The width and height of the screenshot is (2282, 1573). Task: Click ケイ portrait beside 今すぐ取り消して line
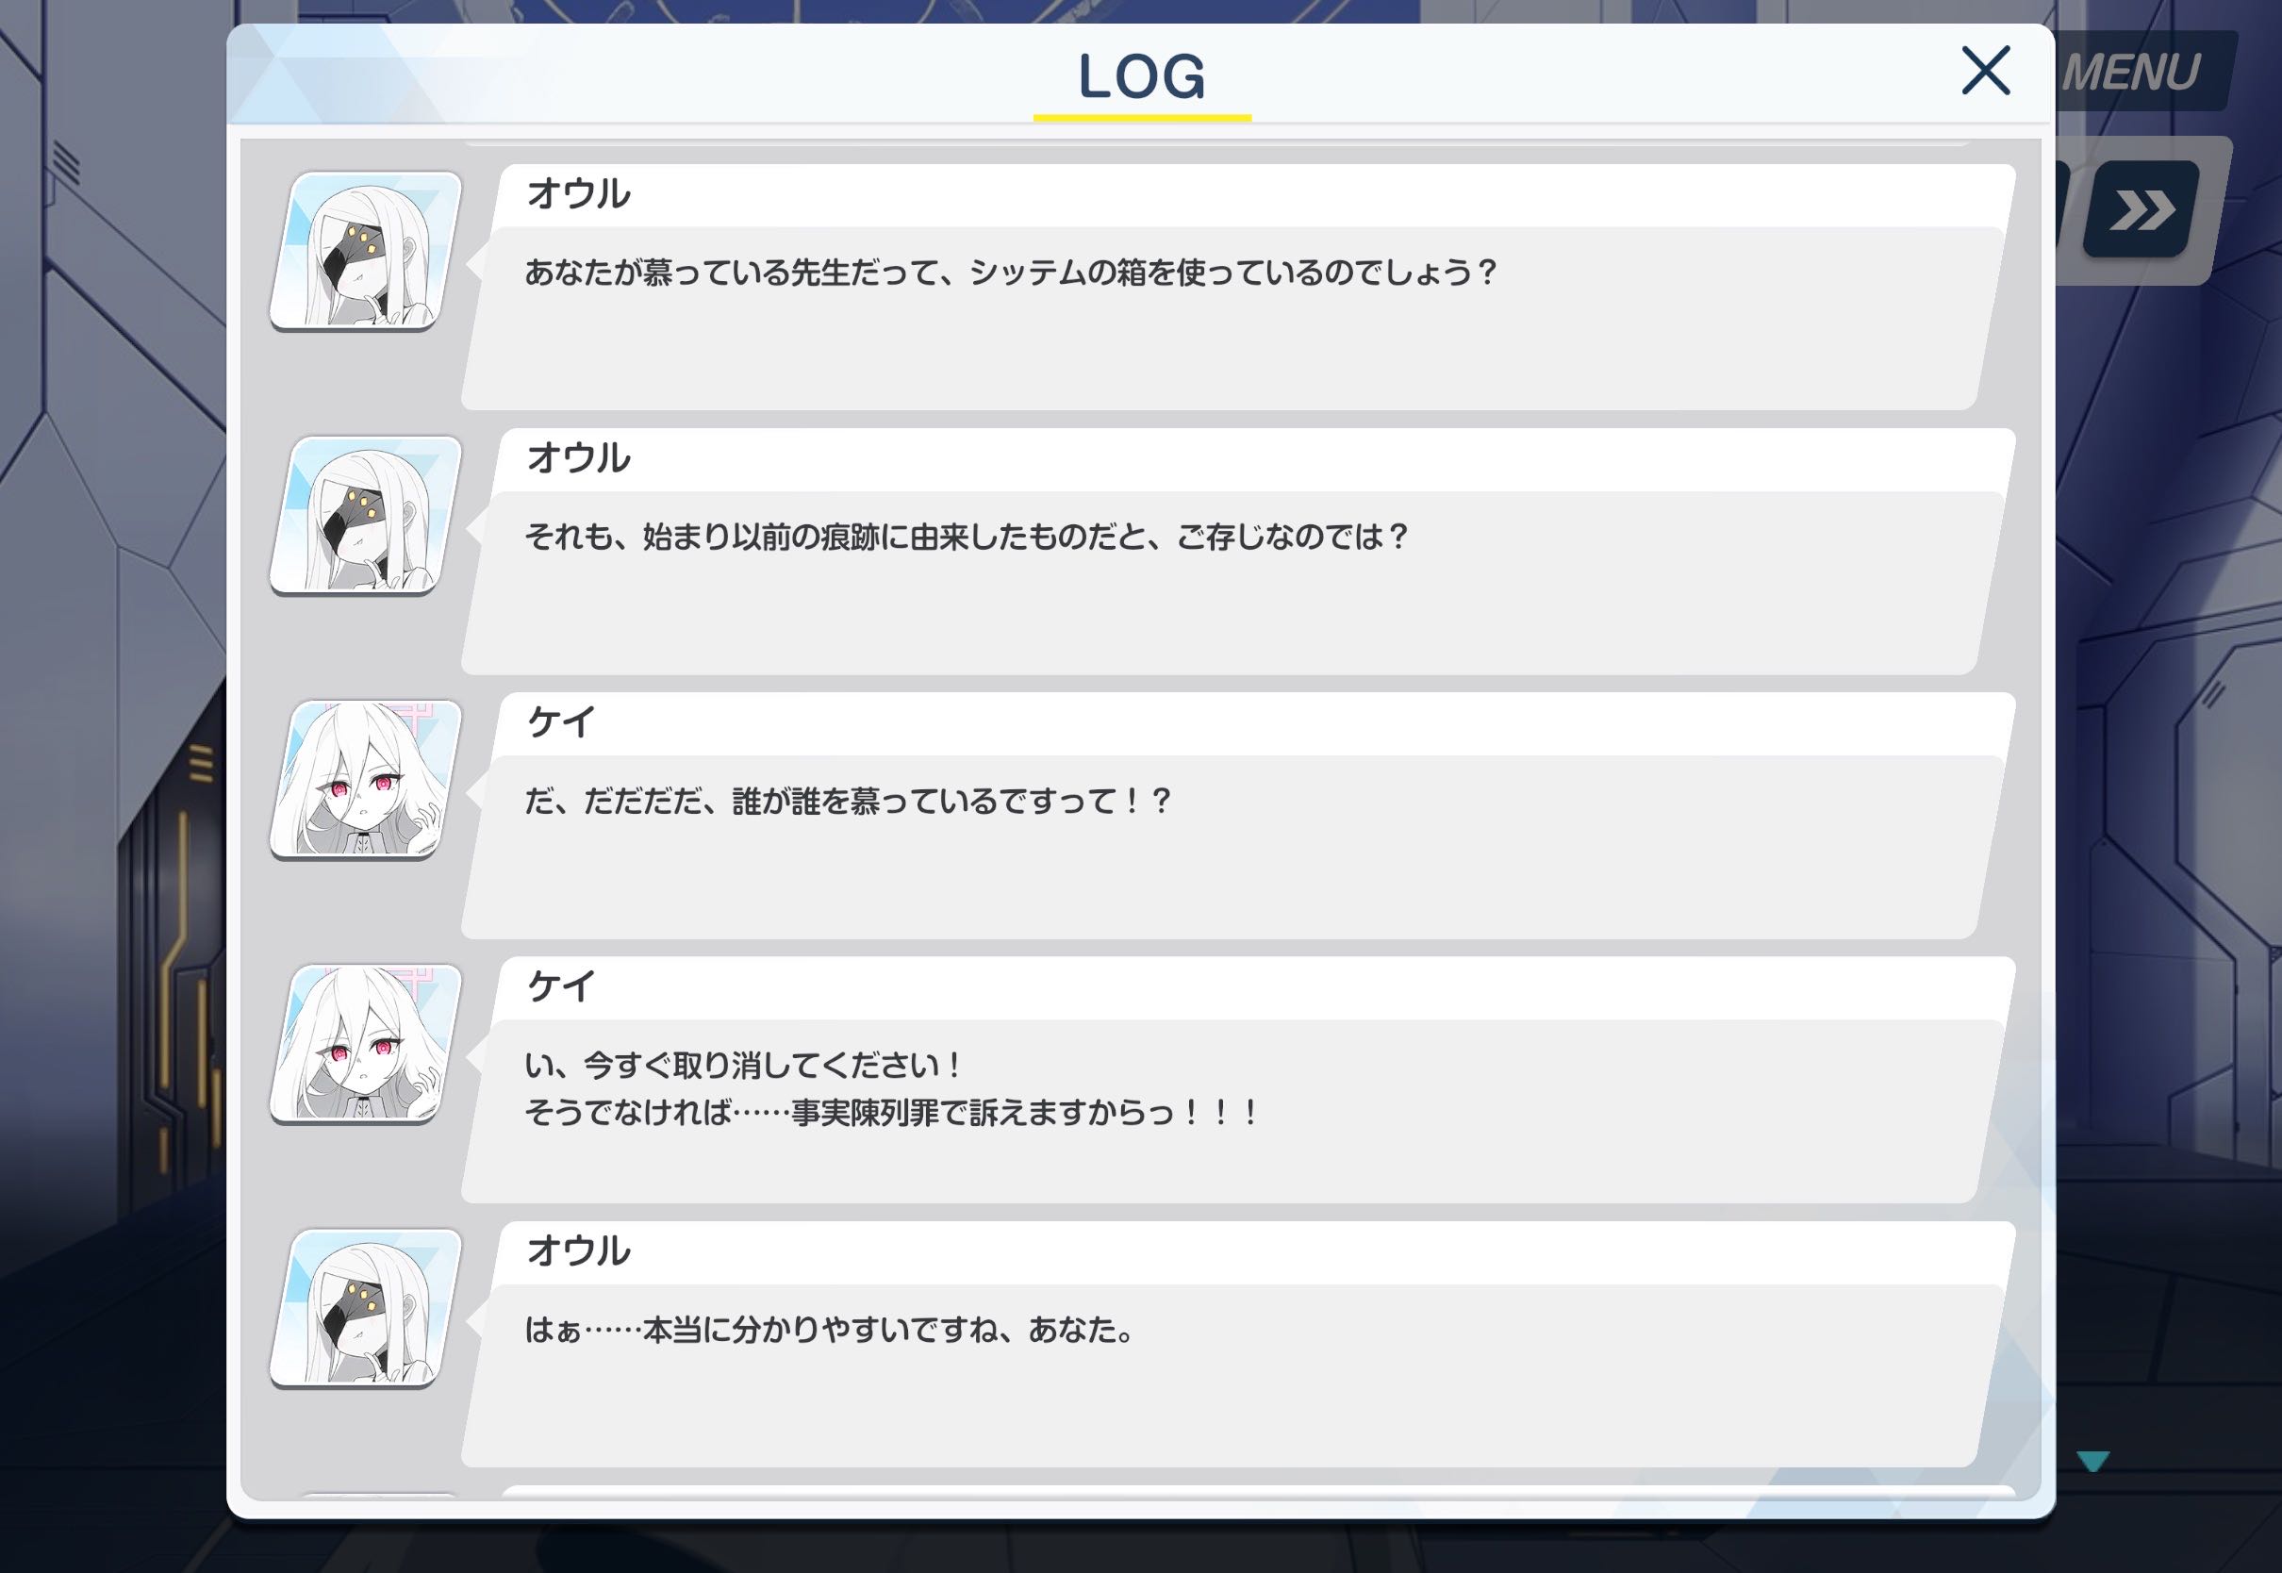coord(366,1043)
